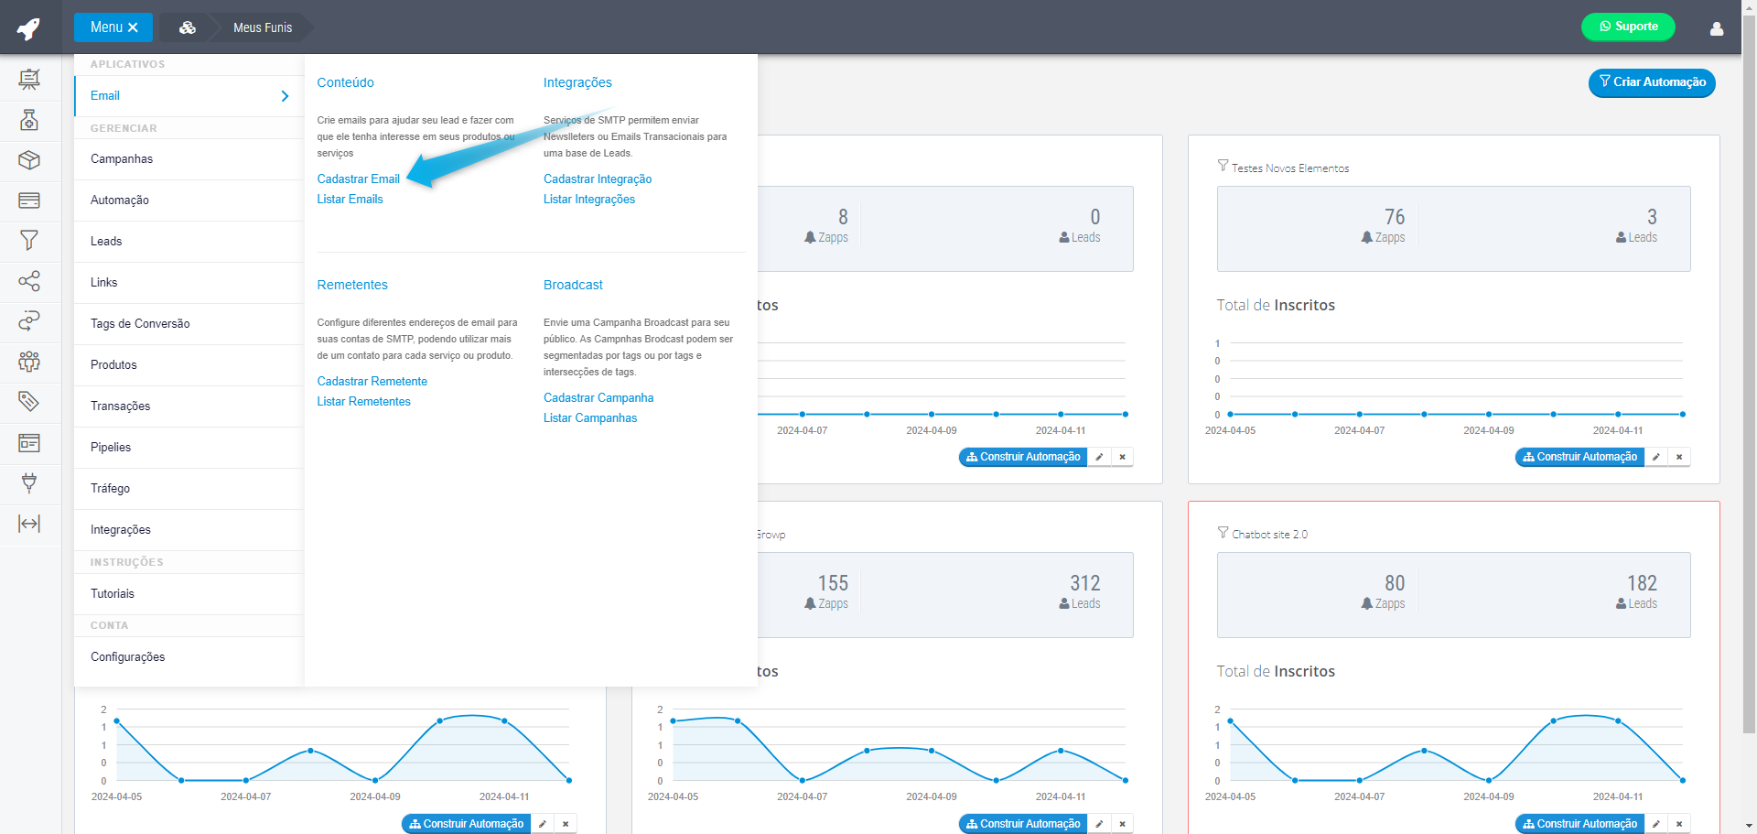The height and width of the screenshot is (834, 1757).
Task: Open the user profile dropdown
Action: tap(1717, 28)
